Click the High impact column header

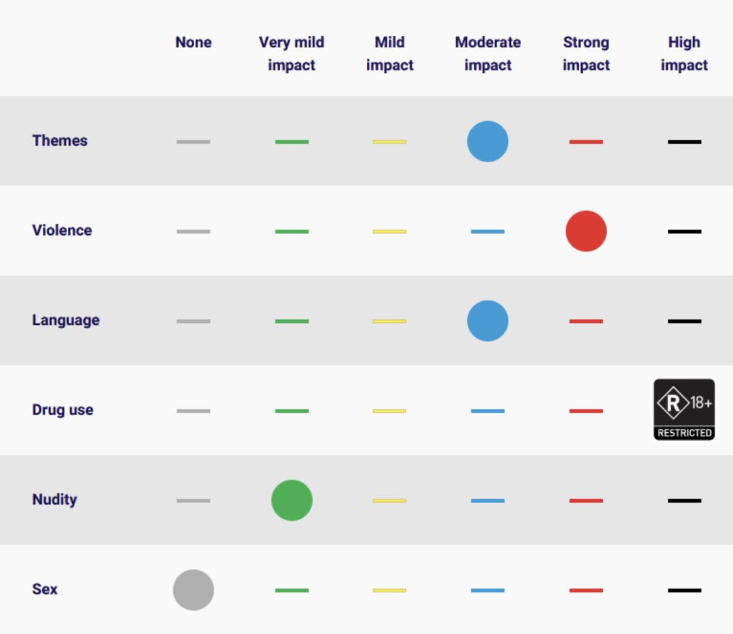click(684, 54)
